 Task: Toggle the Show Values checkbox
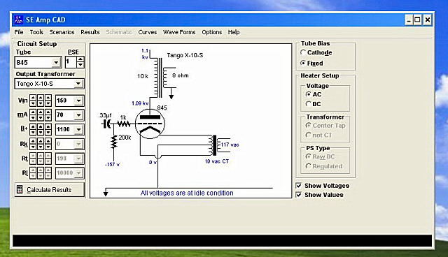pos(299,195)
